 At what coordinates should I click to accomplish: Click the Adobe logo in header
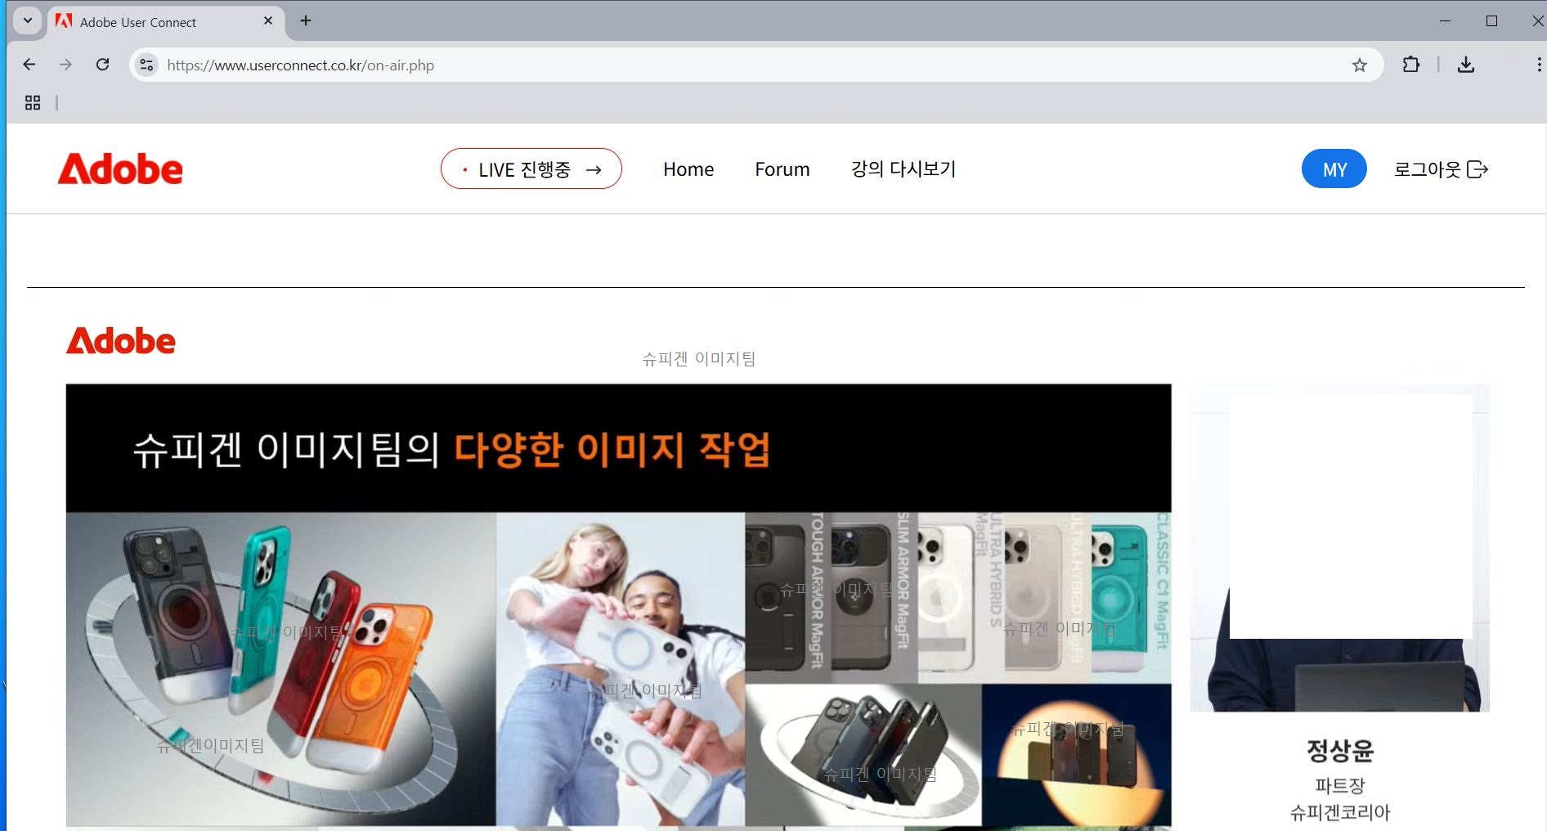point(120,168)
